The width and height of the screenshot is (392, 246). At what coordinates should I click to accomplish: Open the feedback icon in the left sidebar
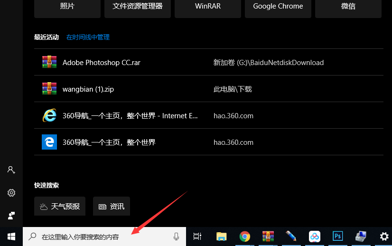pyautogui.click(x=11, y=216)
